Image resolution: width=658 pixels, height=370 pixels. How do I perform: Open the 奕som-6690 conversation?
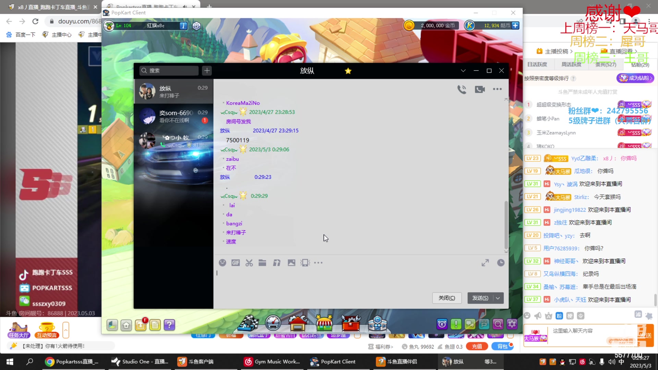173,116
